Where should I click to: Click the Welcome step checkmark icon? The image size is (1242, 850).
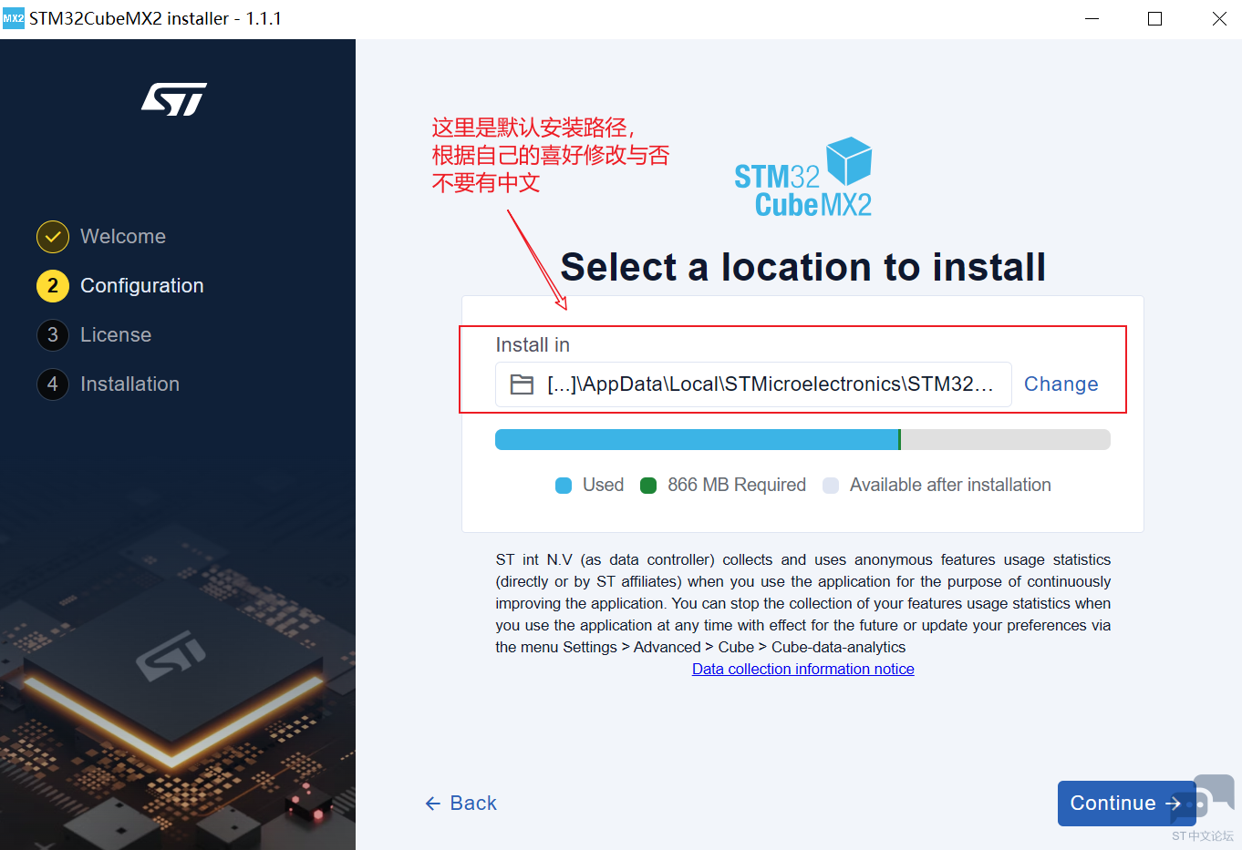[53, 237]
